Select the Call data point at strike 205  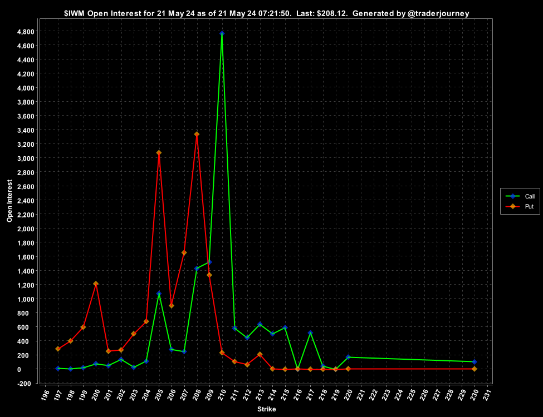pyautogui.click(x=159, y=294)
